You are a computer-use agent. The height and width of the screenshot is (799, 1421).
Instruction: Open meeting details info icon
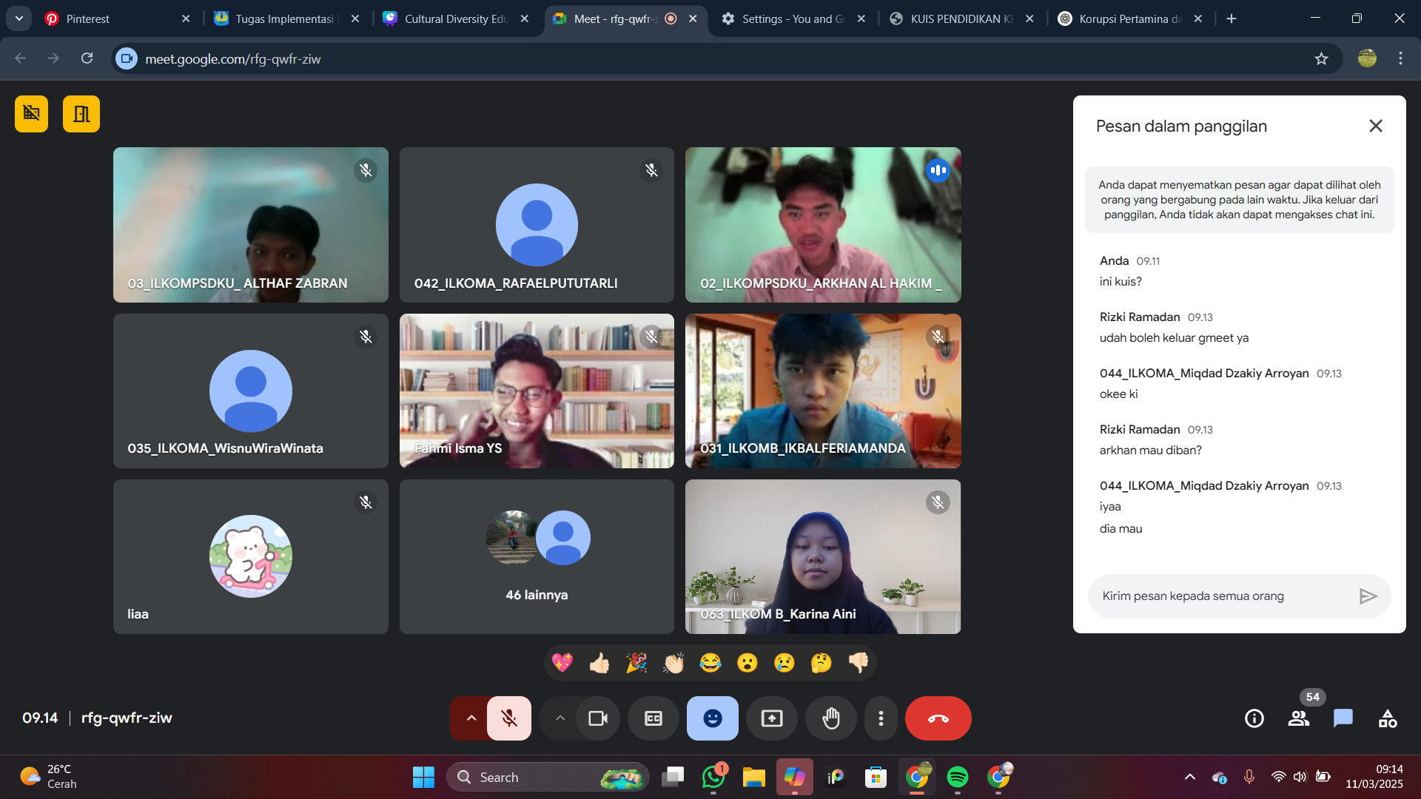coord(1254,718)
